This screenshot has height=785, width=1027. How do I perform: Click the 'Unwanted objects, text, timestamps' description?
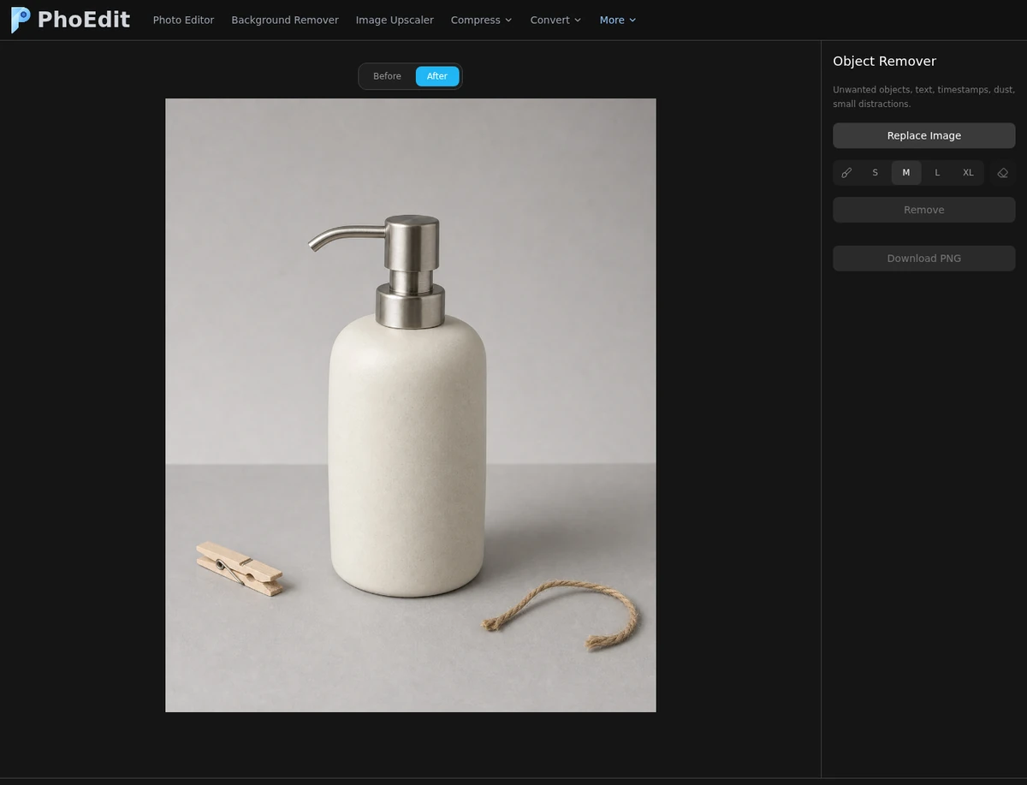pos(923,97)
